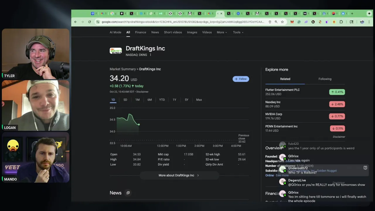Click the 34.20 stock price value
Image resolution: width=375 pixels, height=211 pixels.
pos(119,79)
